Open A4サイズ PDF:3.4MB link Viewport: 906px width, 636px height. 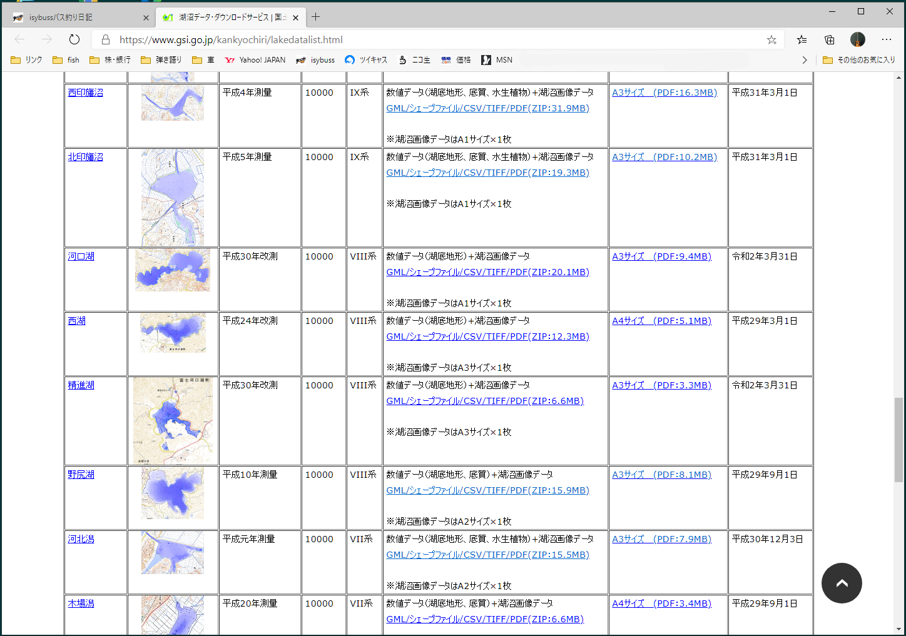[x=662, y=603]
